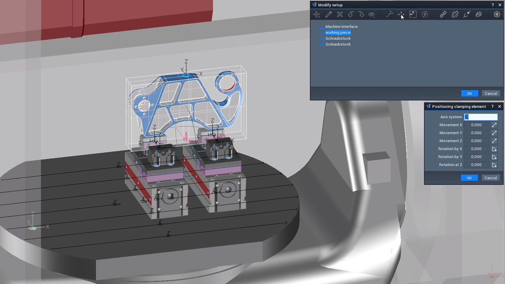This screenshot has height=284, width=505.
Task: Click the Axis system input field
Action: 481,117
